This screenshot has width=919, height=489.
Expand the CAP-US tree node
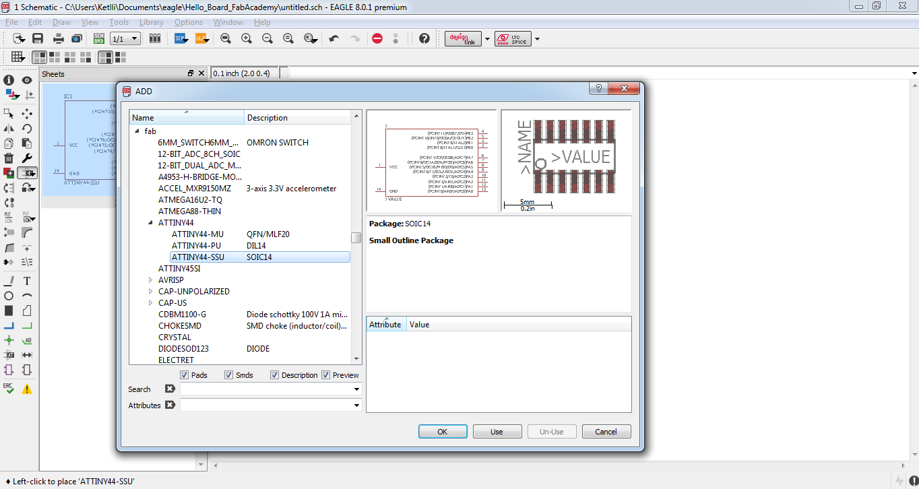tap(151, 302)
